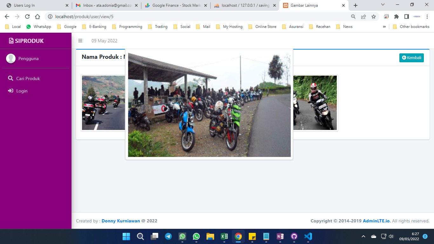Screen dimensions: 434x244
Task: Expand the hidden bookmarks chevron
Action: pos(384,27)
